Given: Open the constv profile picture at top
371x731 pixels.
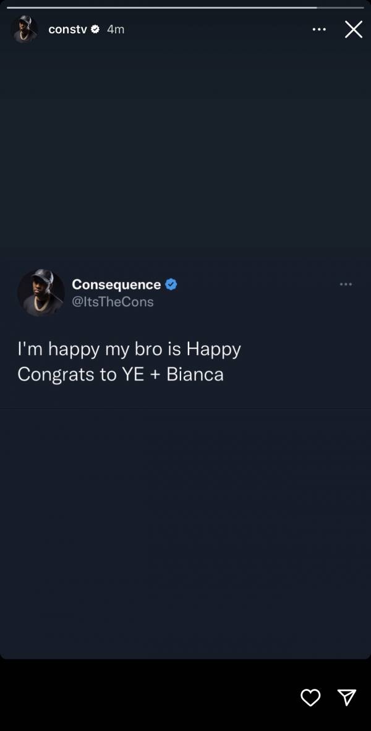Looking at the screenshot, I should [24, 29].
